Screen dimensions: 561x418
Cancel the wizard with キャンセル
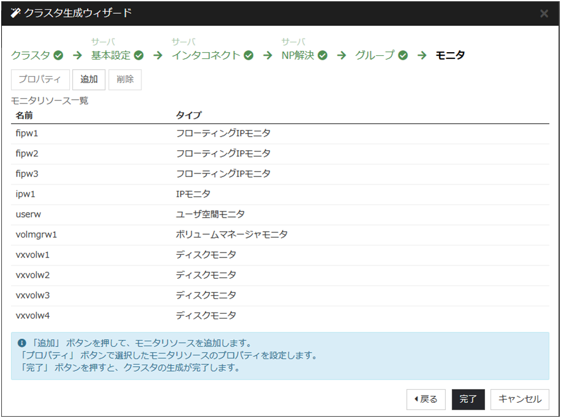click(x=519, y=399)
